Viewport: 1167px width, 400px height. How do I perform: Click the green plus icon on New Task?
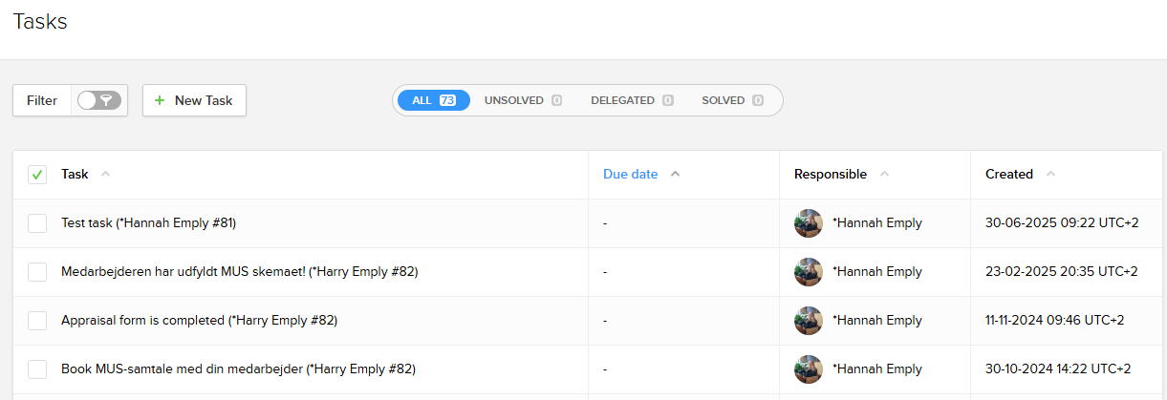160,100
